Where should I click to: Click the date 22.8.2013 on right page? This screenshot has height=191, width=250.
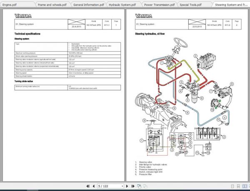point(197,27)
